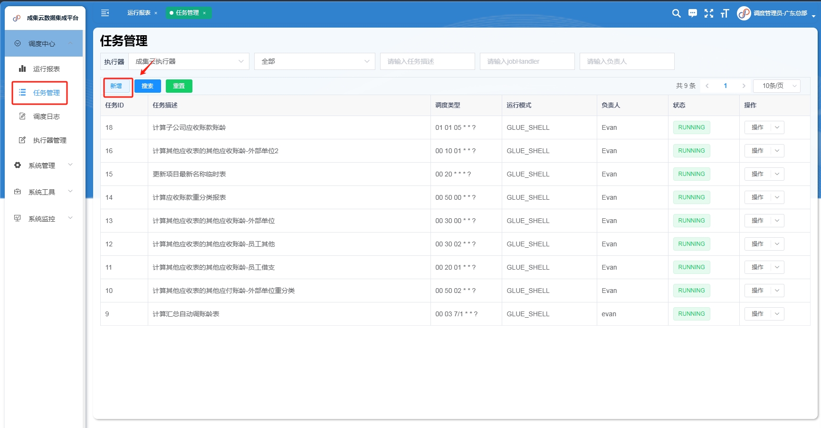Open the 全部 status filter dropdown
The width and height of the screenshot is (821, 428).
[x=315, y=61]
